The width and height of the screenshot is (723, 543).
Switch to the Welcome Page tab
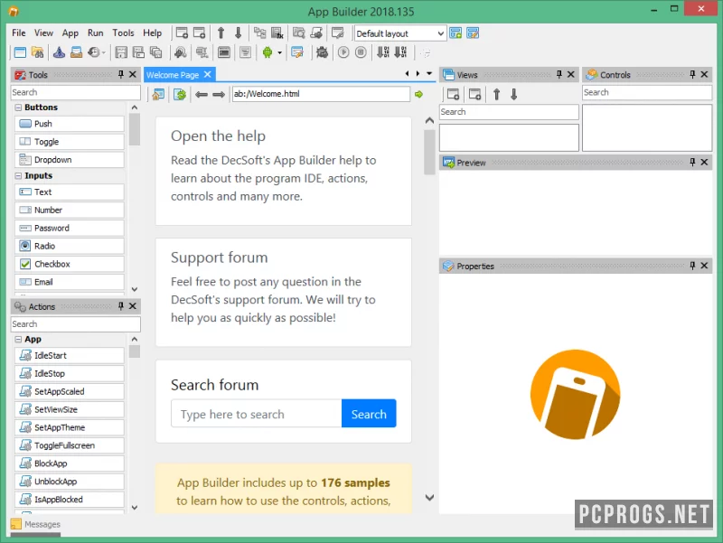[173, 75]
